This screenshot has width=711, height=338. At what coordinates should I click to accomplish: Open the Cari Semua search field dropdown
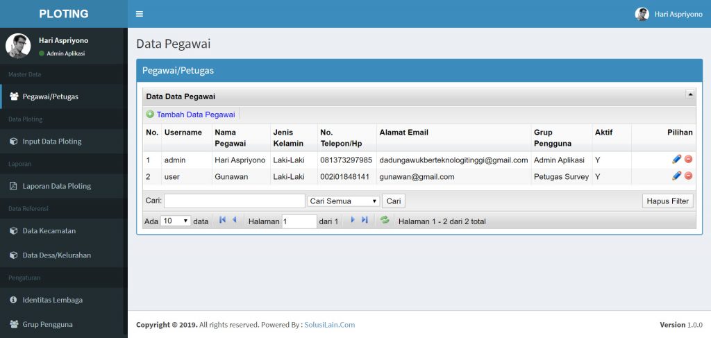click(x=343, y=201)
